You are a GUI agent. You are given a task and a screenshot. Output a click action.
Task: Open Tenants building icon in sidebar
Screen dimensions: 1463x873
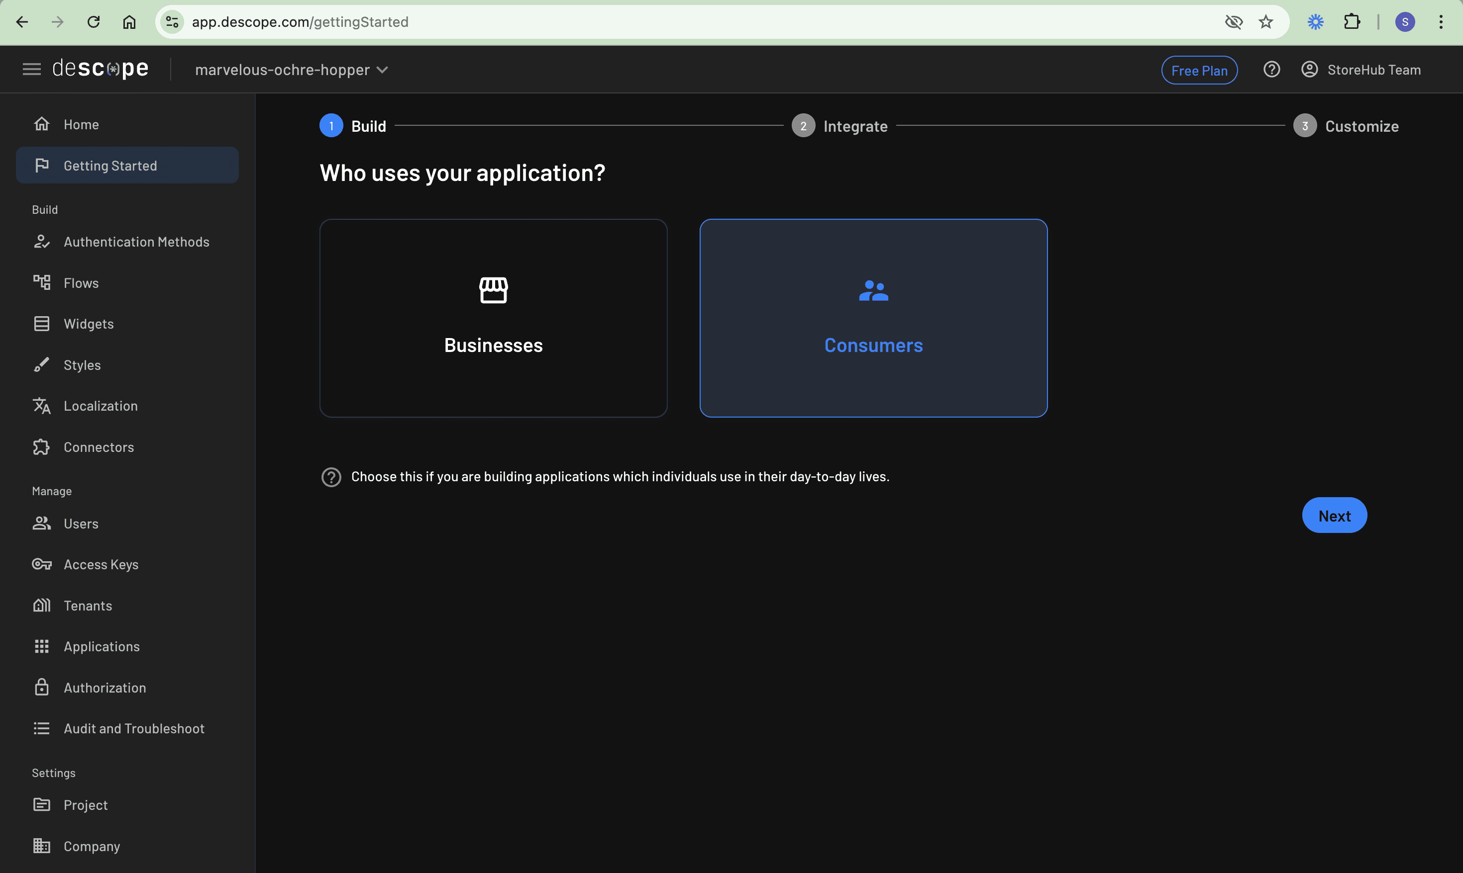click(41, 606)
